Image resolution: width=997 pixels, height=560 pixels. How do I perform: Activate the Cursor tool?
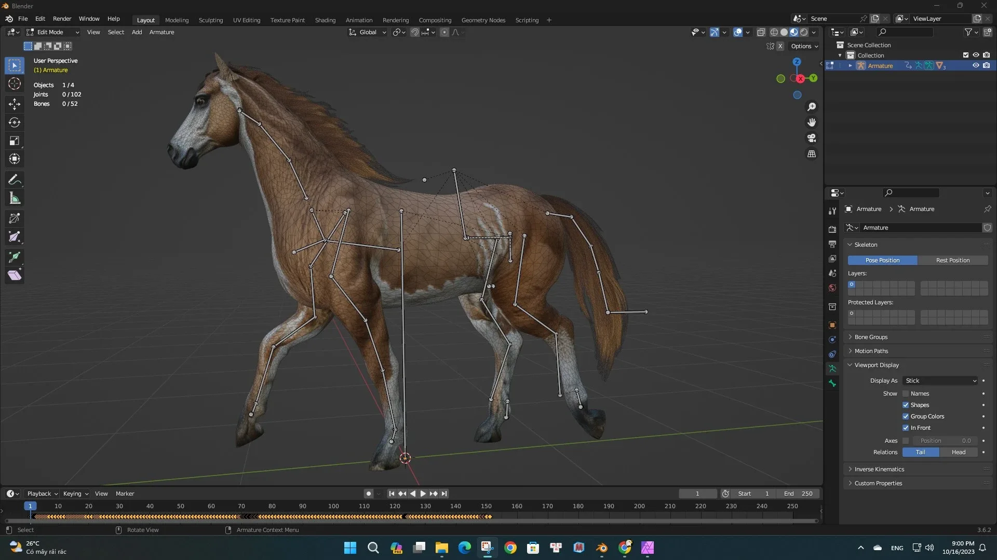click(x=15, y=83)
